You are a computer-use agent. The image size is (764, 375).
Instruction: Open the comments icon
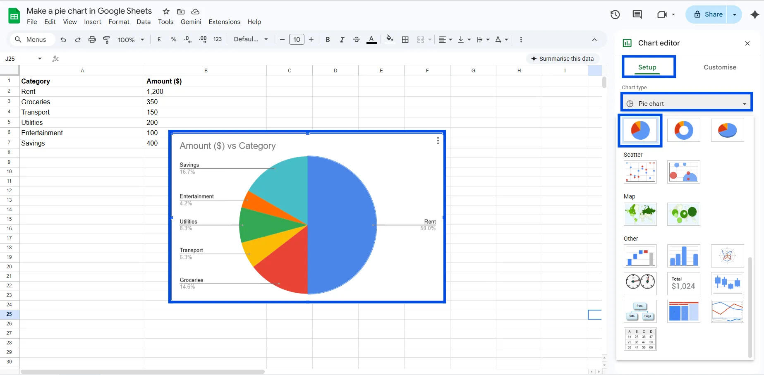pyautogui.click(x=637, y=14)
